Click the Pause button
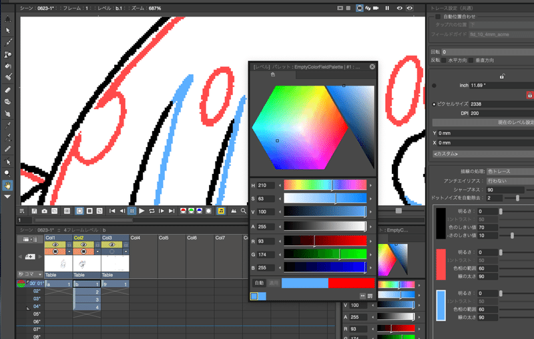Viewport: 534px width, 339px height. [132, 211]
